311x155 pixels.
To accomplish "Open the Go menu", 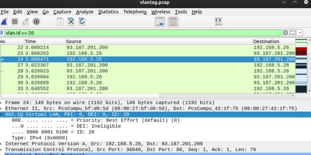I will pos(46,12).
